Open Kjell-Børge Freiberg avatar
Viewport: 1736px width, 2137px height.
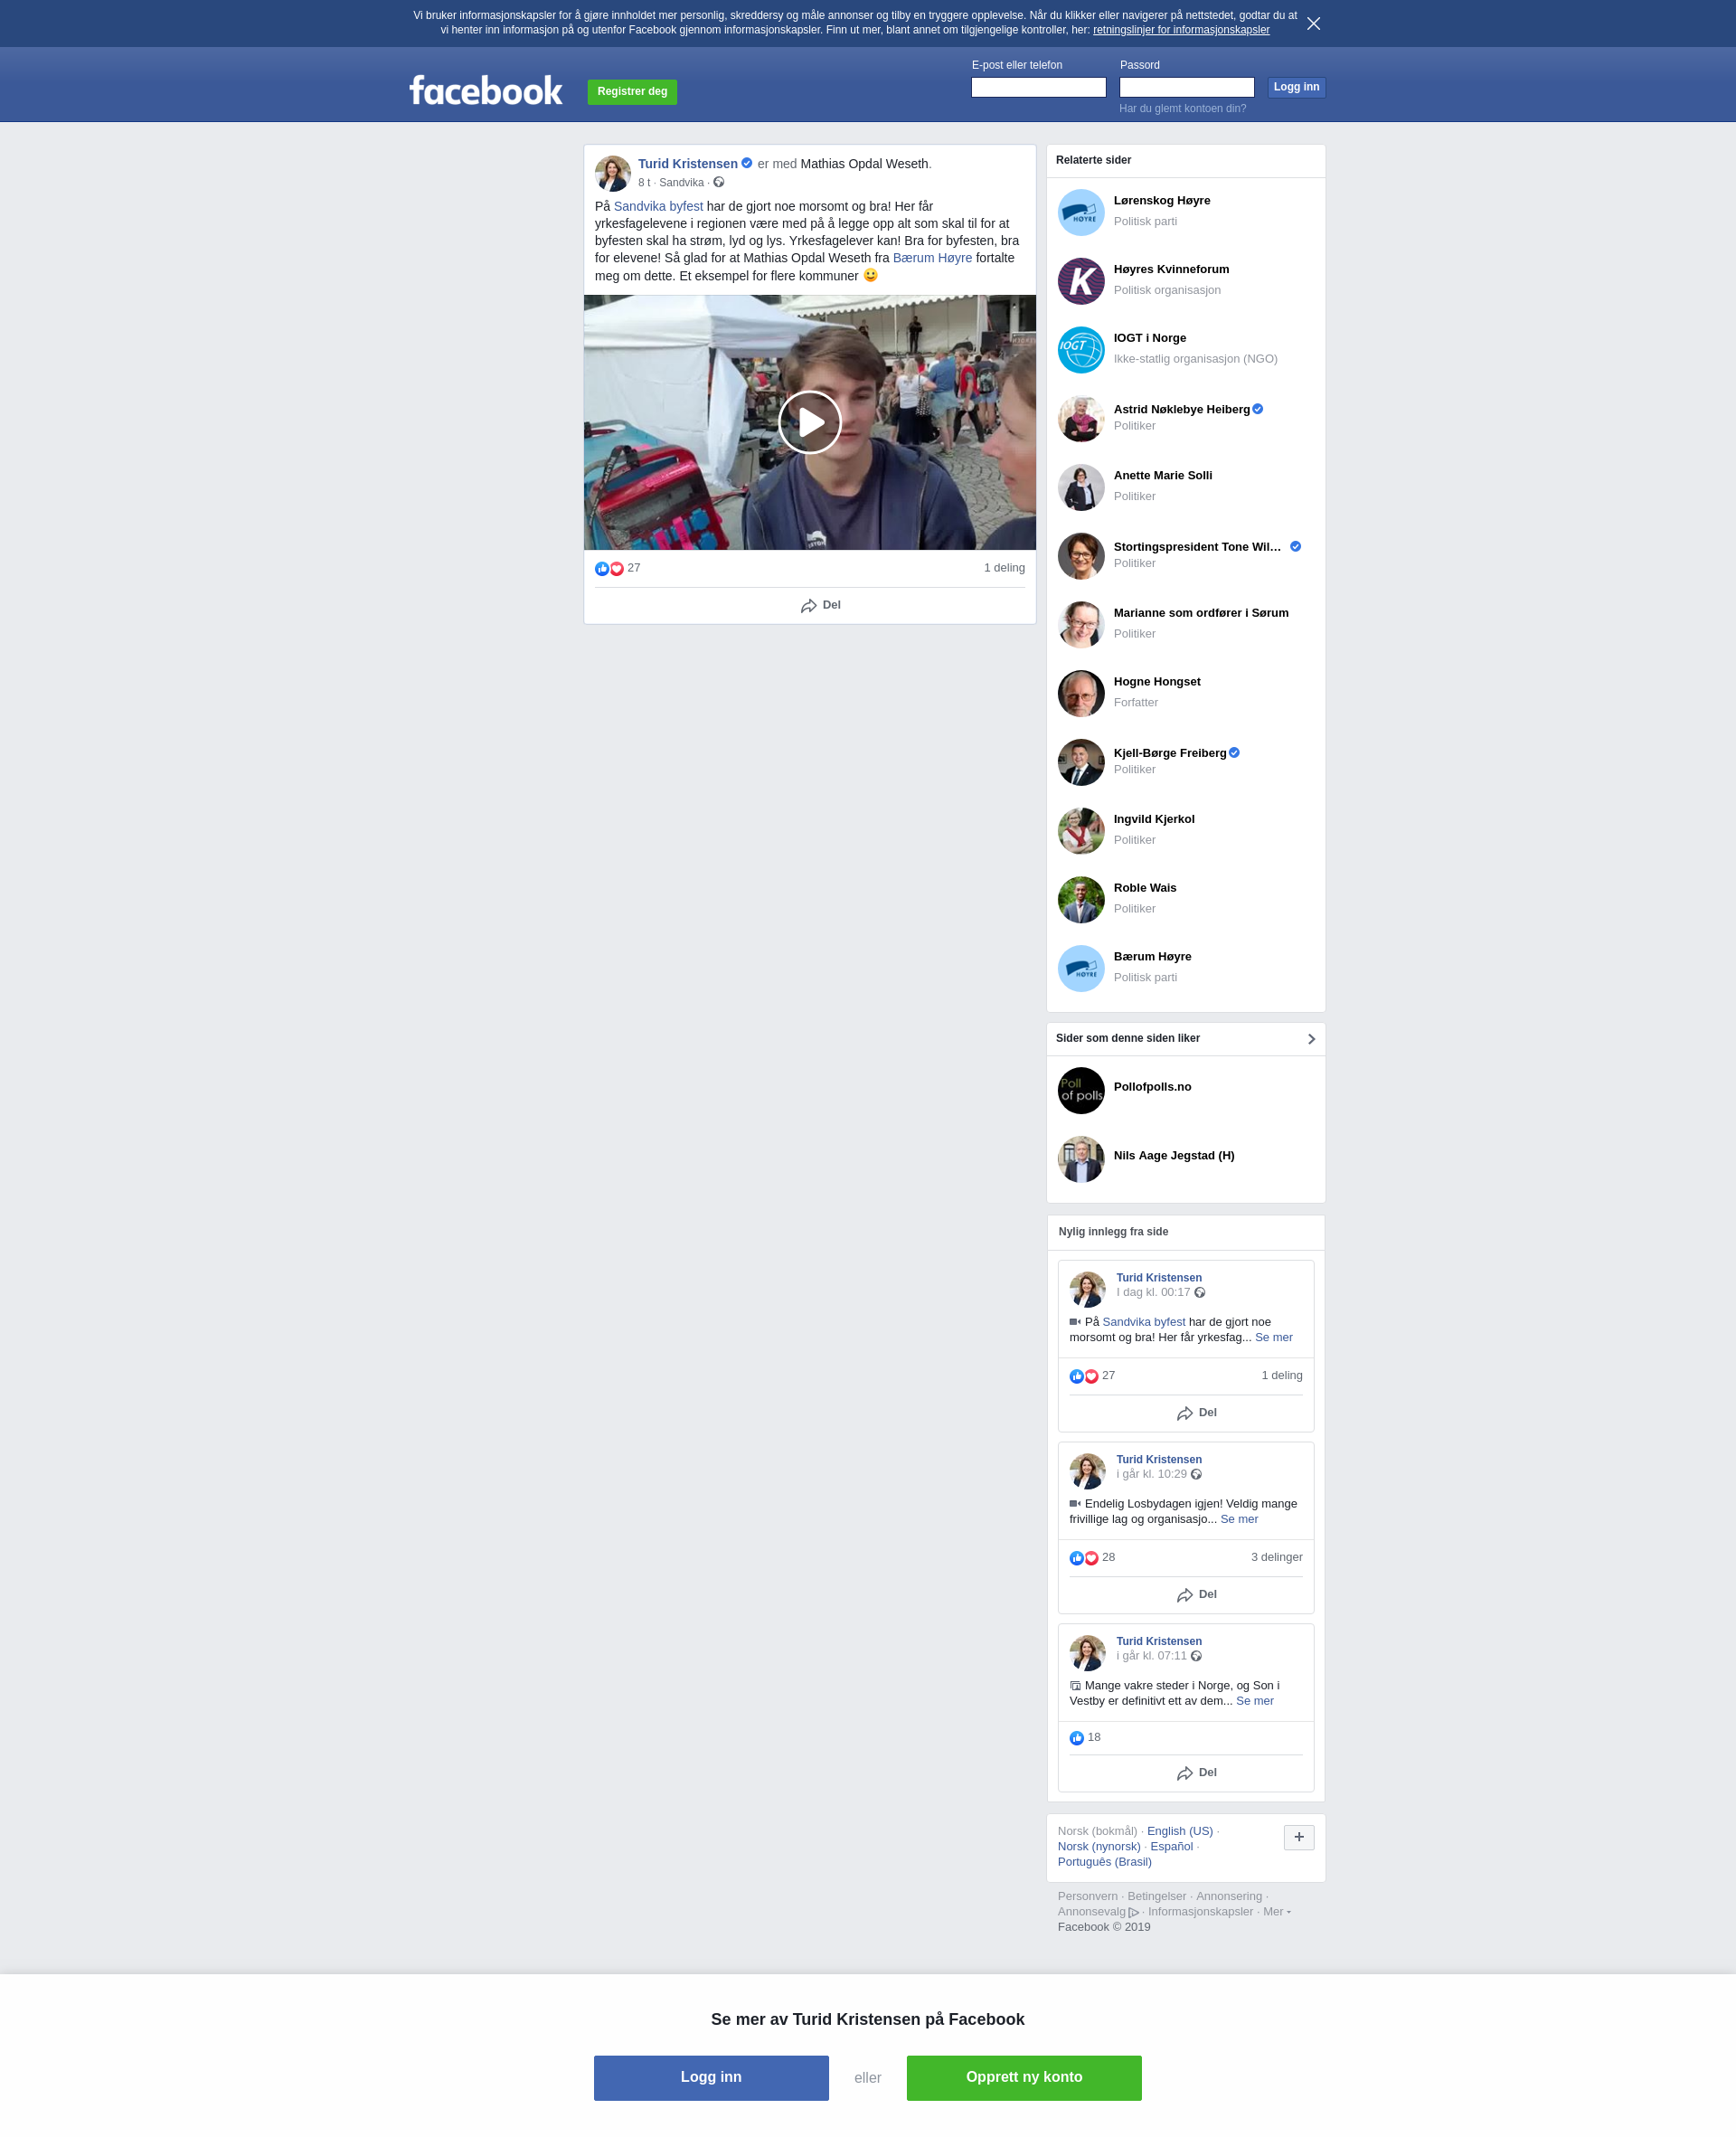(1081, 762)
